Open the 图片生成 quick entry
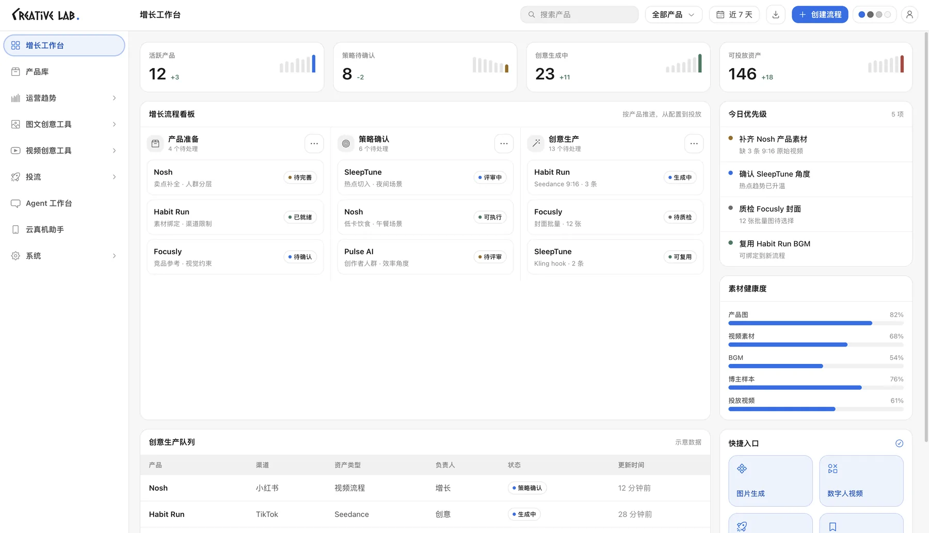The image size is (929, 533). point(771,481)
